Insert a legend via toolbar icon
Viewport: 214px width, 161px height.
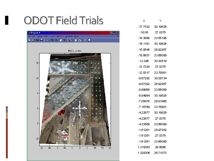[80, 40]
